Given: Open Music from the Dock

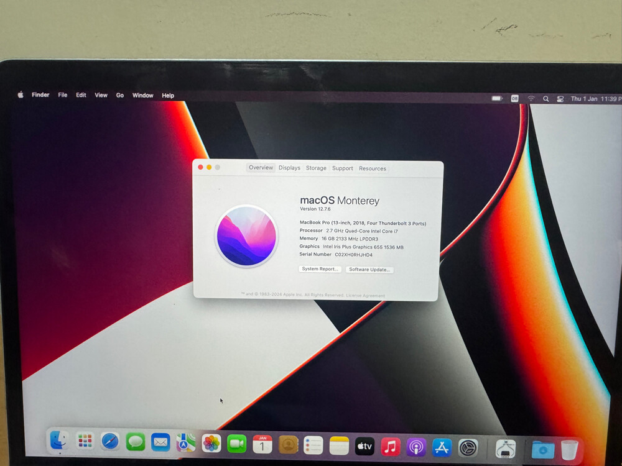Looking at the screenshot, I should 391,447.
